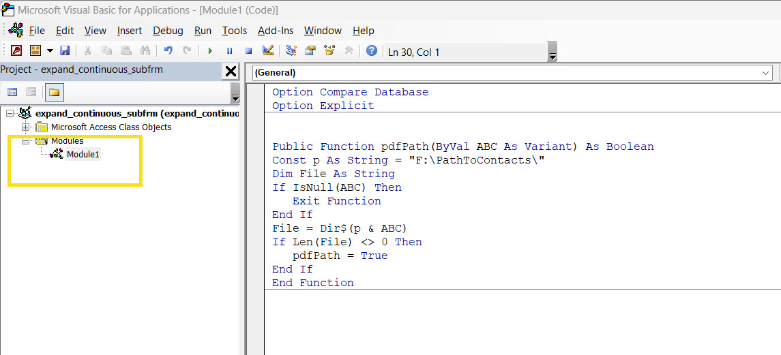Click View Code button in Project pane

12,92
